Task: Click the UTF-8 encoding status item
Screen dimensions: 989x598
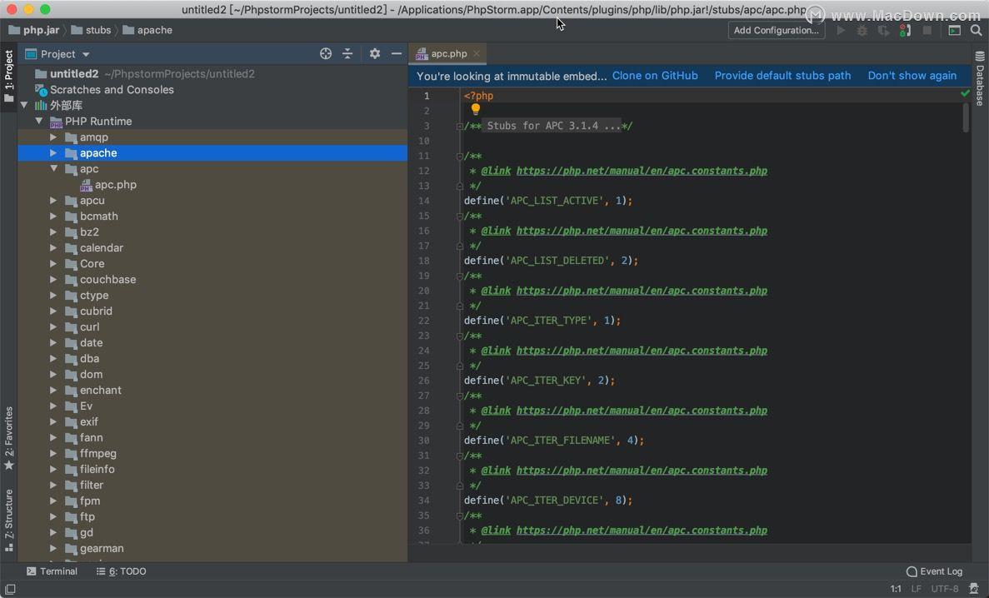Action: tap(944, 589)
